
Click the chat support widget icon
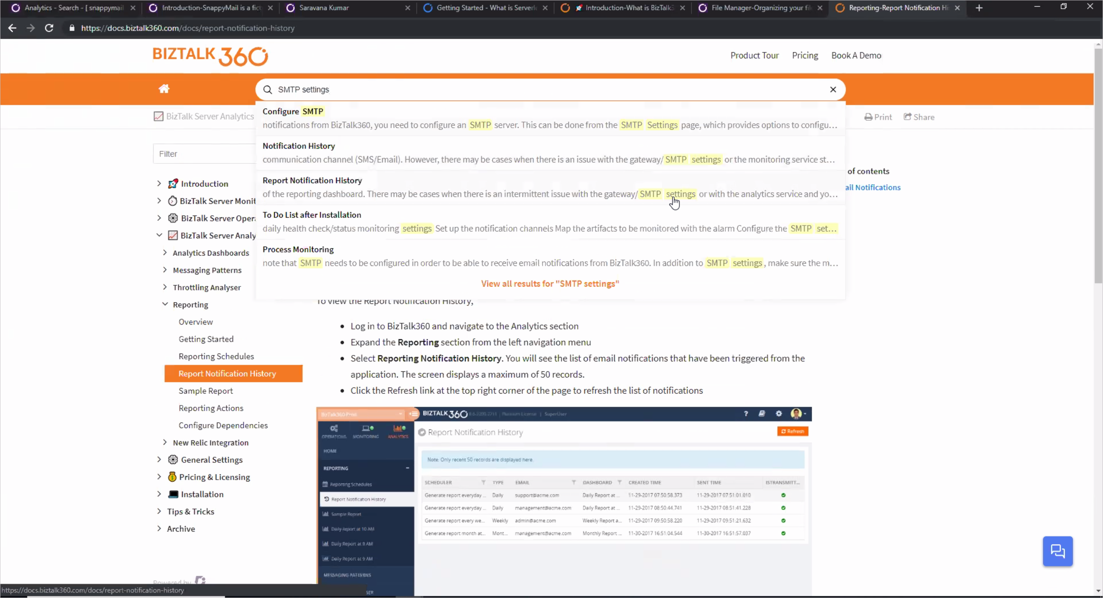(1057, 551)
